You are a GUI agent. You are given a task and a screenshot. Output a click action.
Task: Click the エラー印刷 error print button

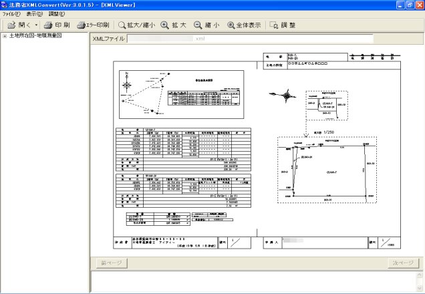click(x=93, y=25)
